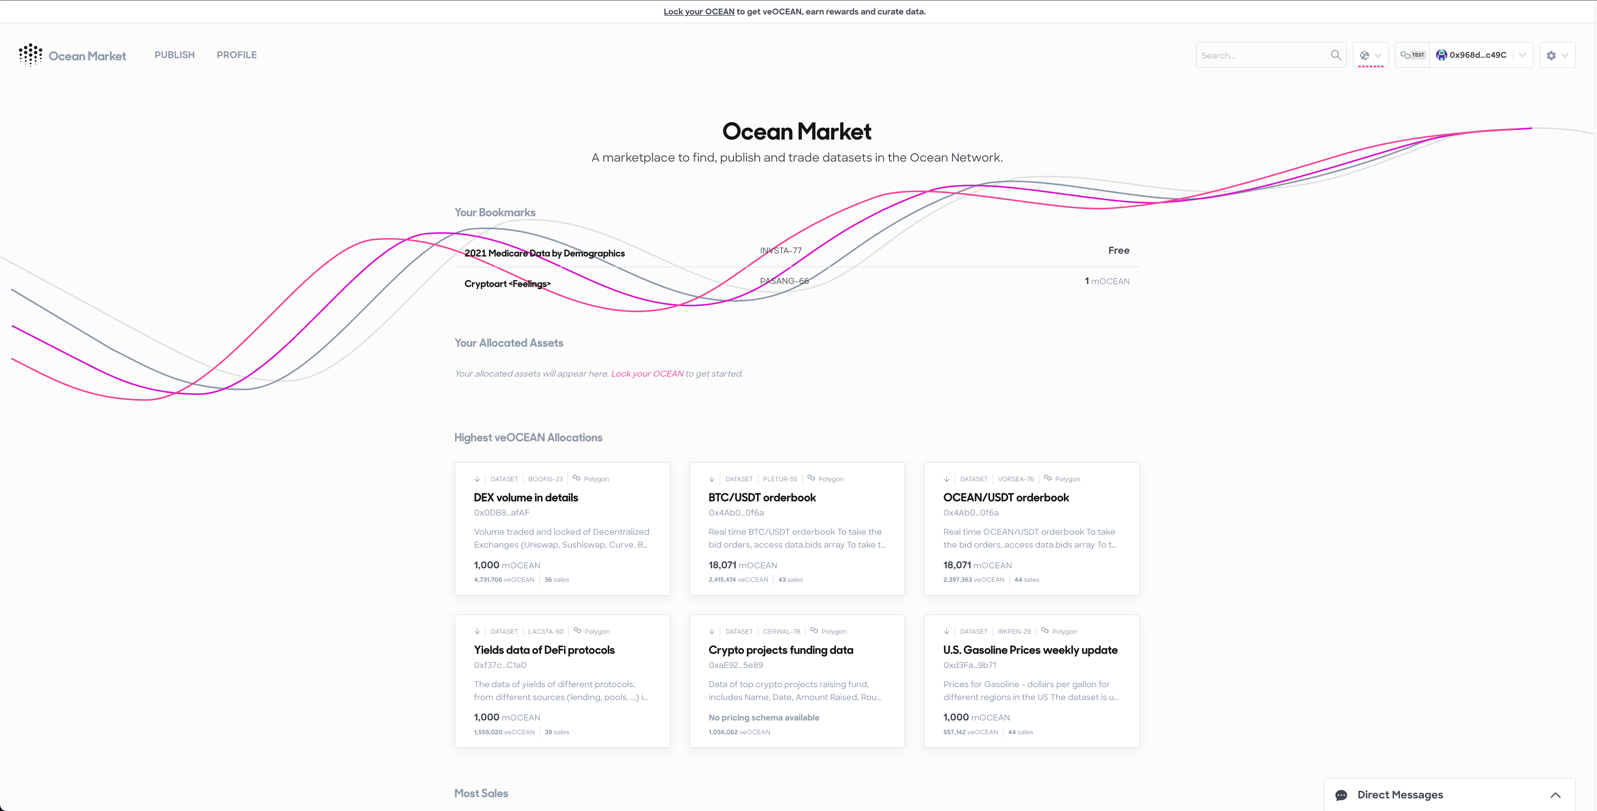Open 2021 Medicare Data by Demographics bookmark
Viewport: 1597px width, 811px height.
point(544,253)
